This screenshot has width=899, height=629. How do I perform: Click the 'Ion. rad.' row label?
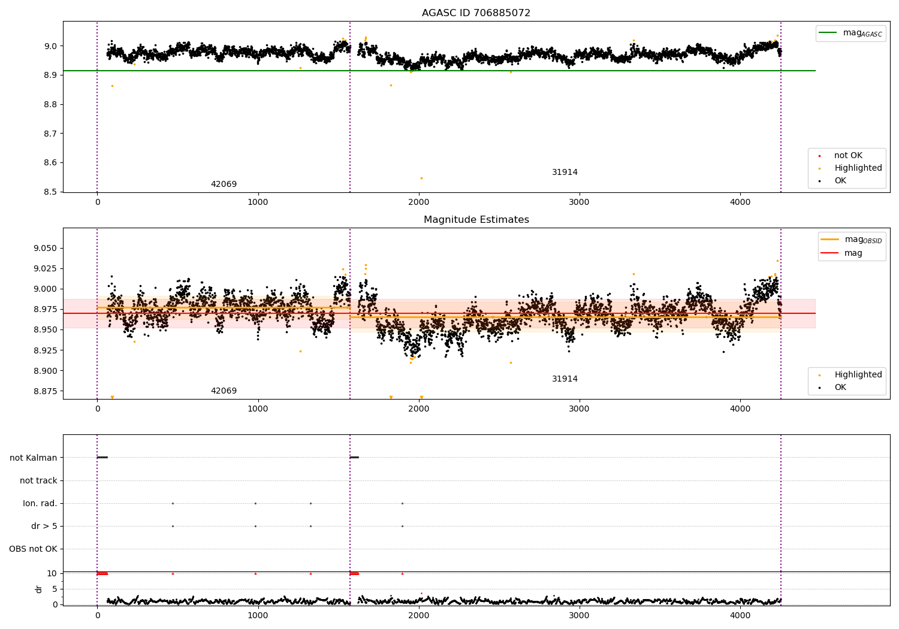[40, 504]
